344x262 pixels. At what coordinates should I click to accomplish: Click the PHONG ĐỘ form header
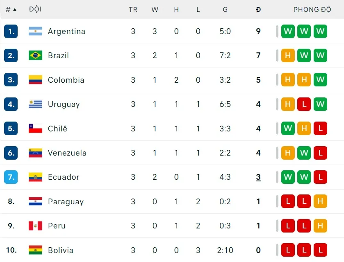(312, 9)
